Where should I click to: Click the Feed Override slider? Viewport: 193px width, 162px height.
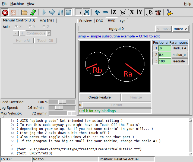coord(62,102)
